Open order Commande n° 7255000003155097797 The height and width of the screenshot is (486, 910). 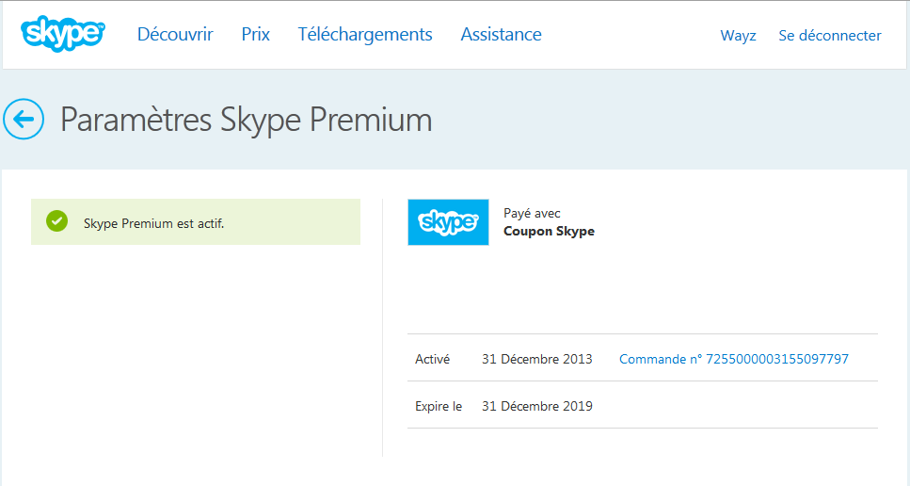(734, 359)
